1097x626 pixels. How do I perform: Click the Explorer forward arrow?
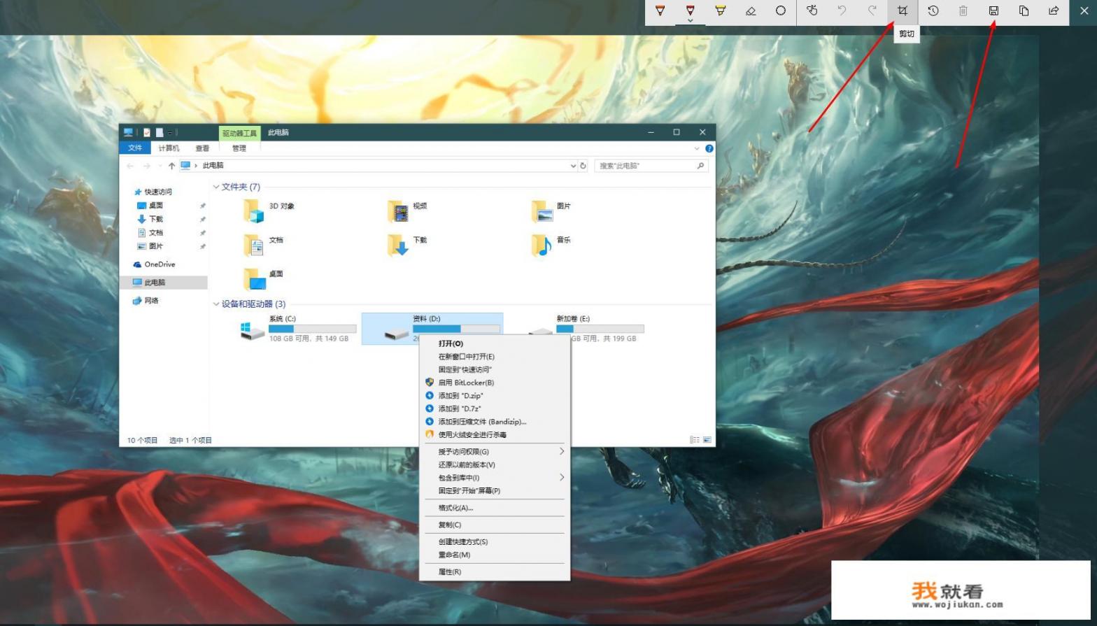[146, 166]
